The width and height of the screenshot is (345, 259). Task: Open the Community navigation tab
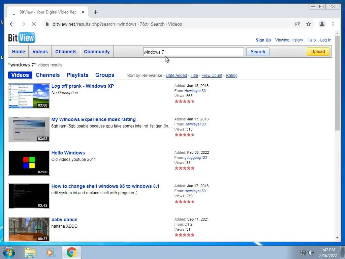(97, 52)
